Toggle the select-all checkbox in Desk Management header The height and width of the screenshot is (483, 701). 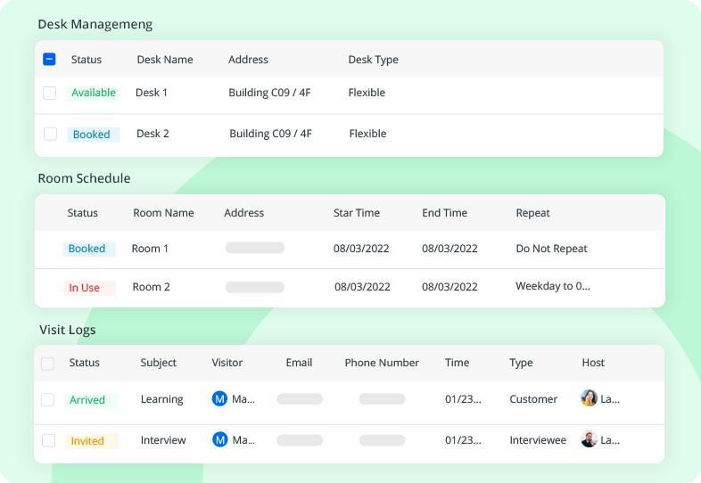(x=50, y=60)
